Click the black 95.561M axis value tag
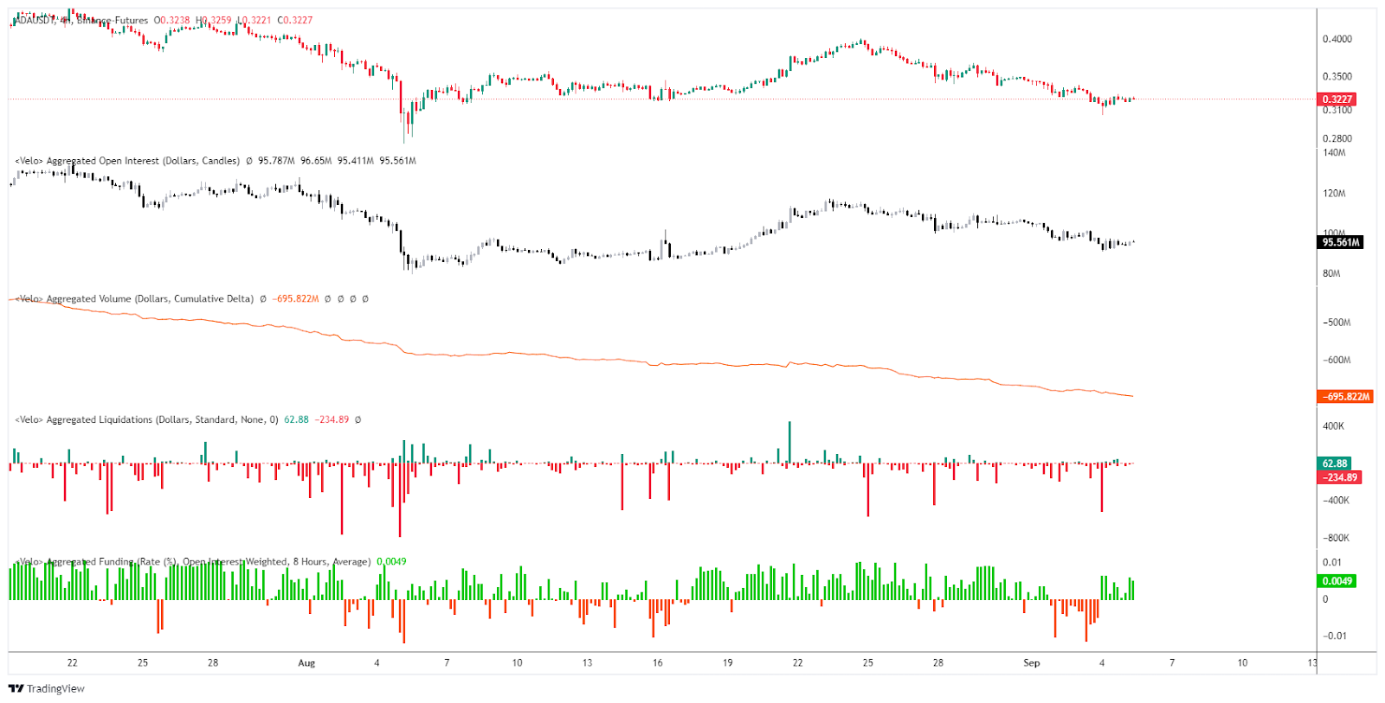The image size is (1385, 703). click(x=1341, y=242)
